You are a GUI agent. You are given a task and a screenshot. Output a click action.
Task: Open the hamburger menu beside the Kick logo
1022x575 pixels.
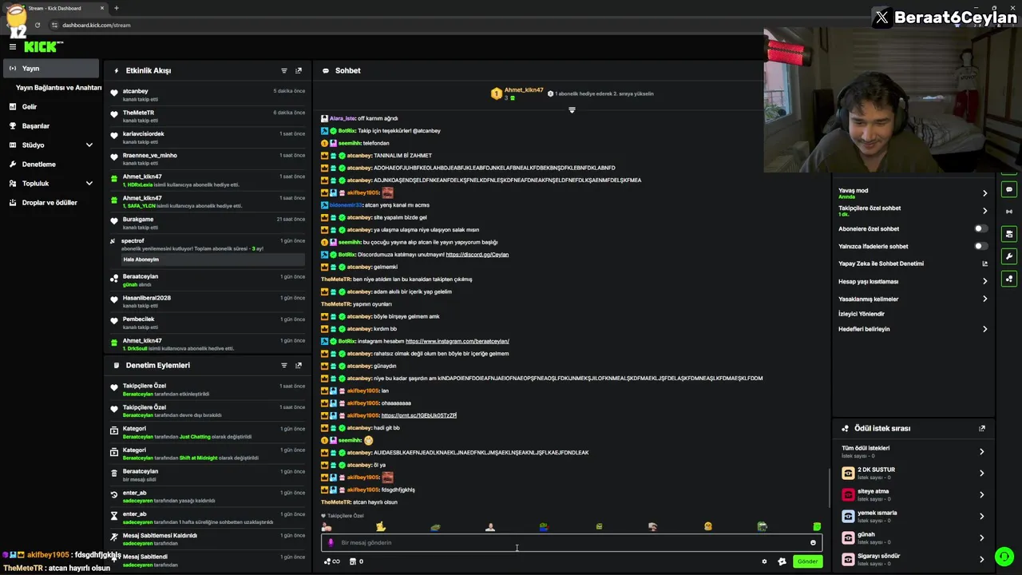[13, 47]
